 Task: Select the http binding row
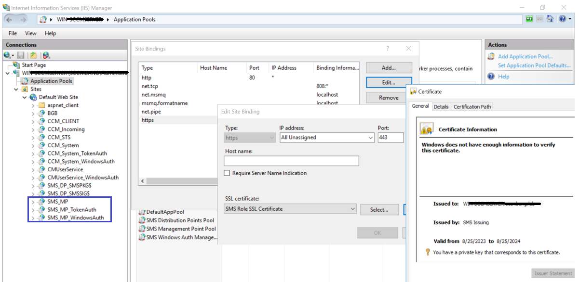pos(249,77)
